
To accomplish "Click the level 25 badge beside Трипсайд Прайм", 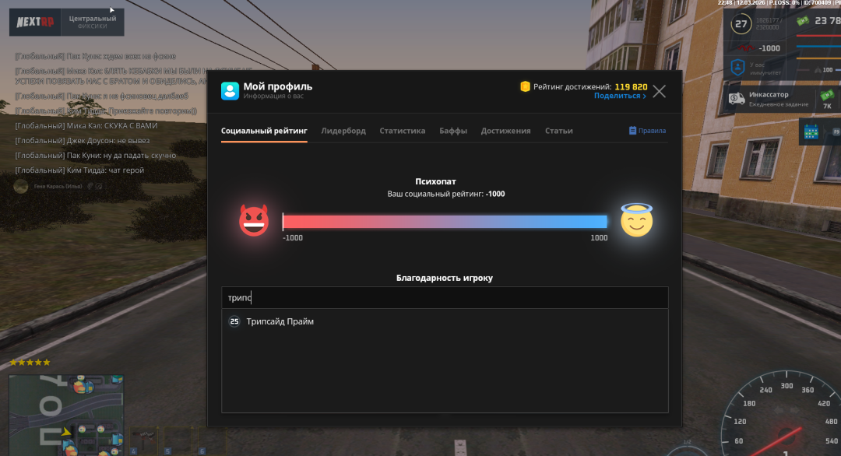I will click(234, 321).
